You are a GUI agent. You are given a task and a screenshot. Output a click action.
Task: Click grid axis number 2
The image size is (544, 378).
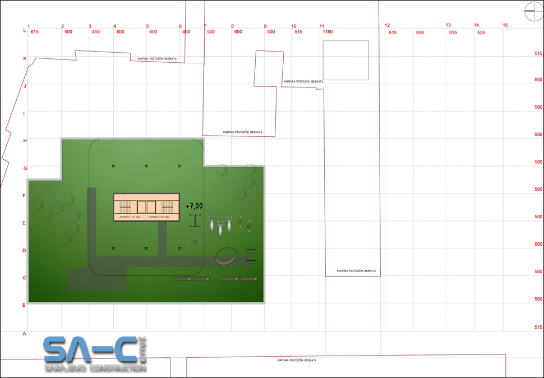click(62, 26)
